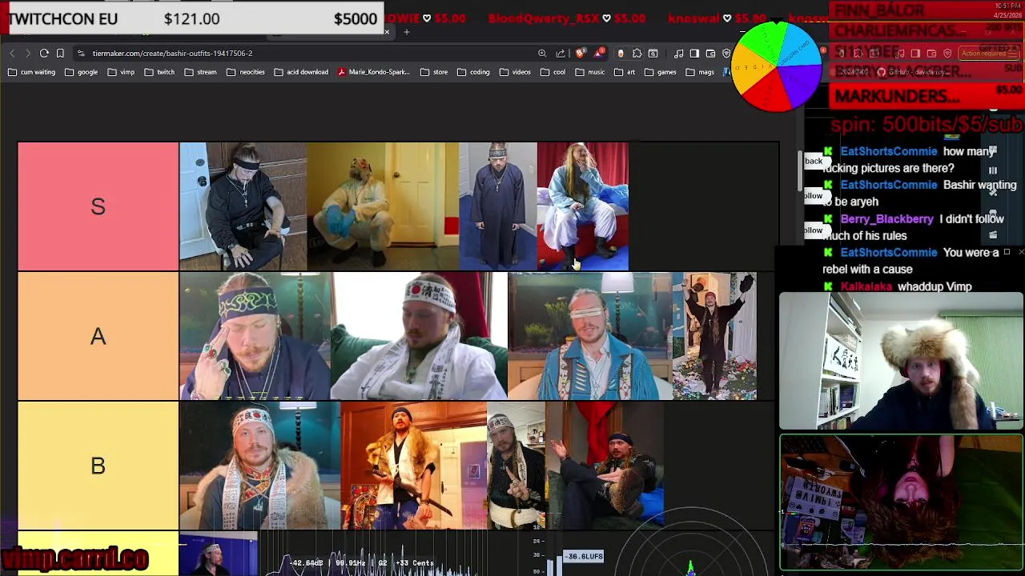Select A-tier image with white headband and robe
1025x576 pixels.
tap(420, 336)
